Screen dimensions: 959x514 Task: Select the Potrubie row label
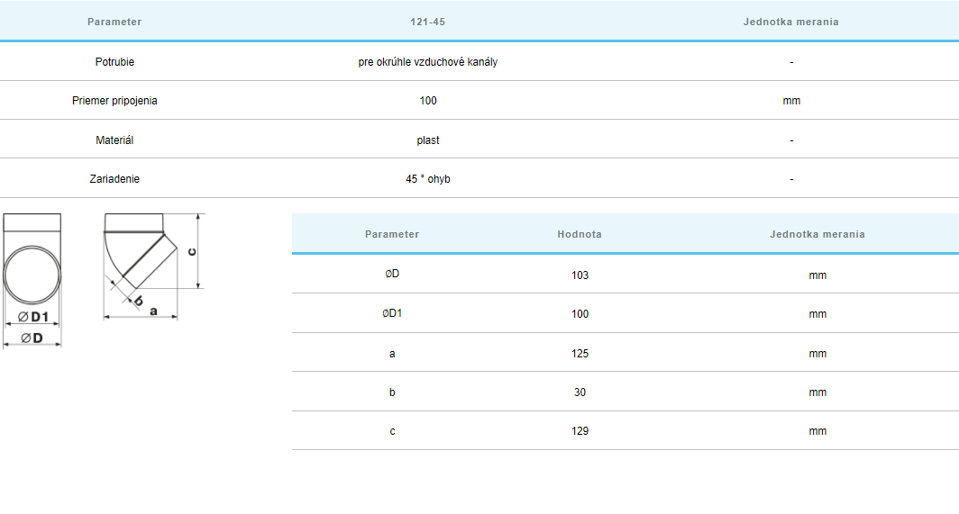point(114,62)
